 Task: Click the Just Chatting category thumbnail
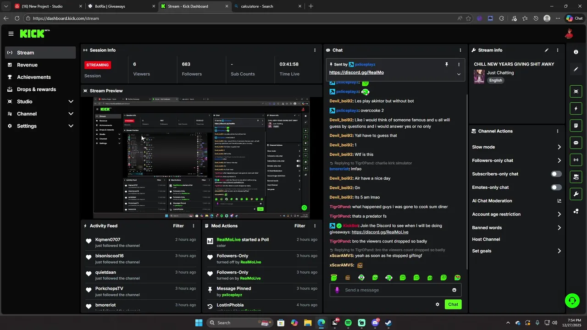[479, 76]
